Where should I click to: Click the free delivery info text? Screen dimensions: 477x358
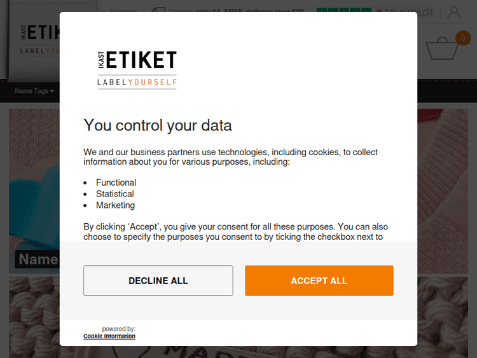[235, 11]
